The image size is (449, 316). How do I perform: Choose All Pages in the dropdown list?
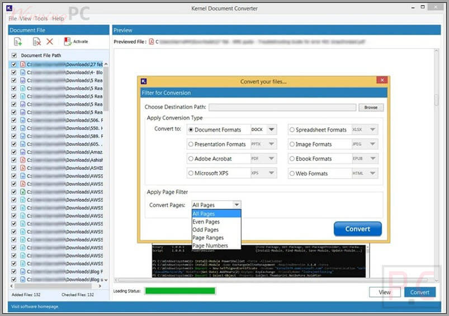click(x=216, y=213)
